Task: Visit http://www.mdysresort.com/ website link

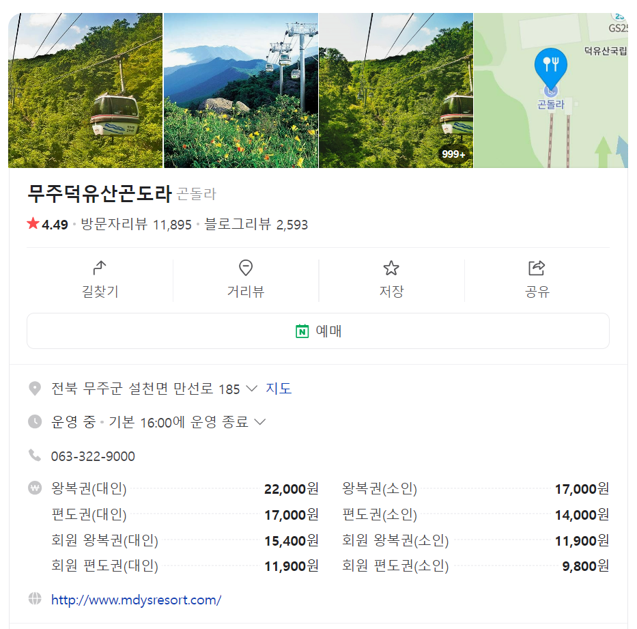Action: [136, 600]
